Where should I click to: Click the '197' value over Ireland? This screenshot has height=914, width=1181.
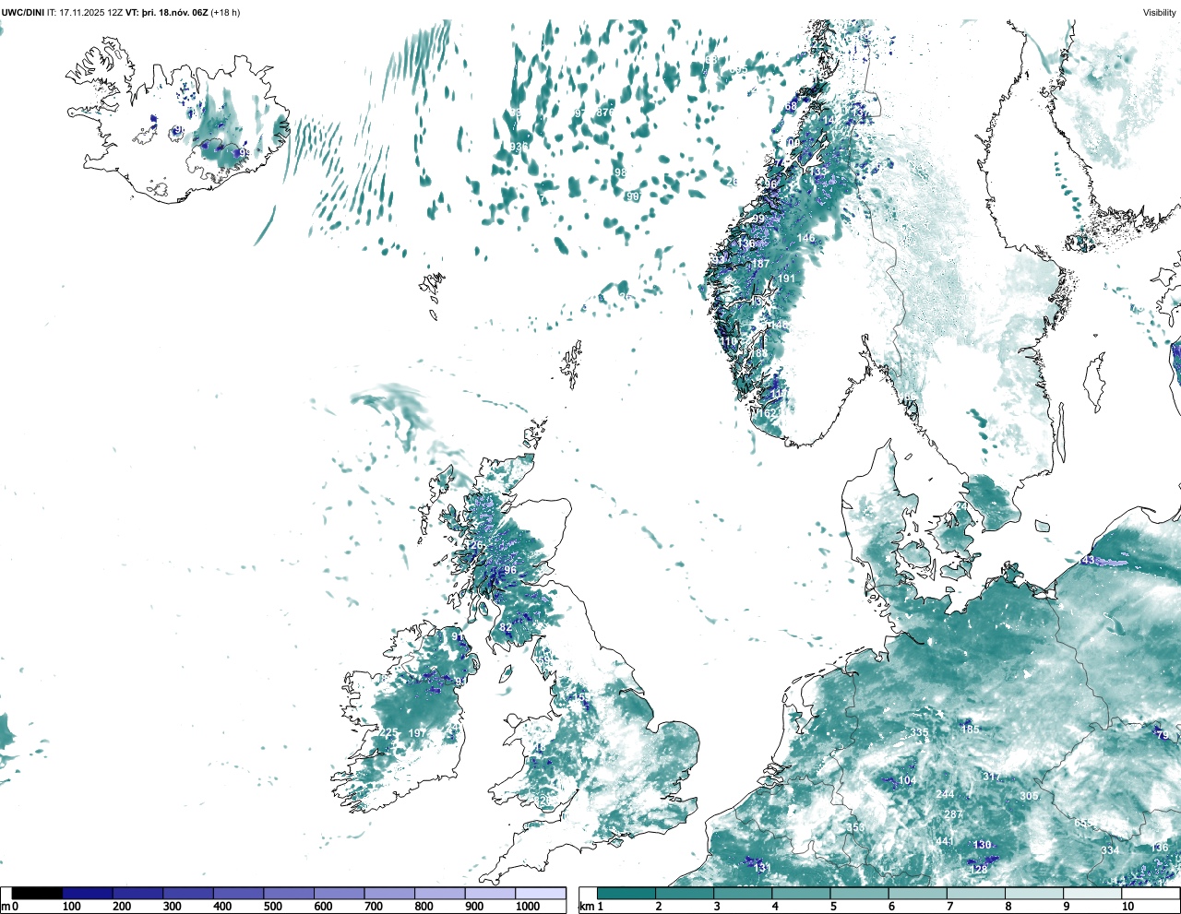[417, 733]
